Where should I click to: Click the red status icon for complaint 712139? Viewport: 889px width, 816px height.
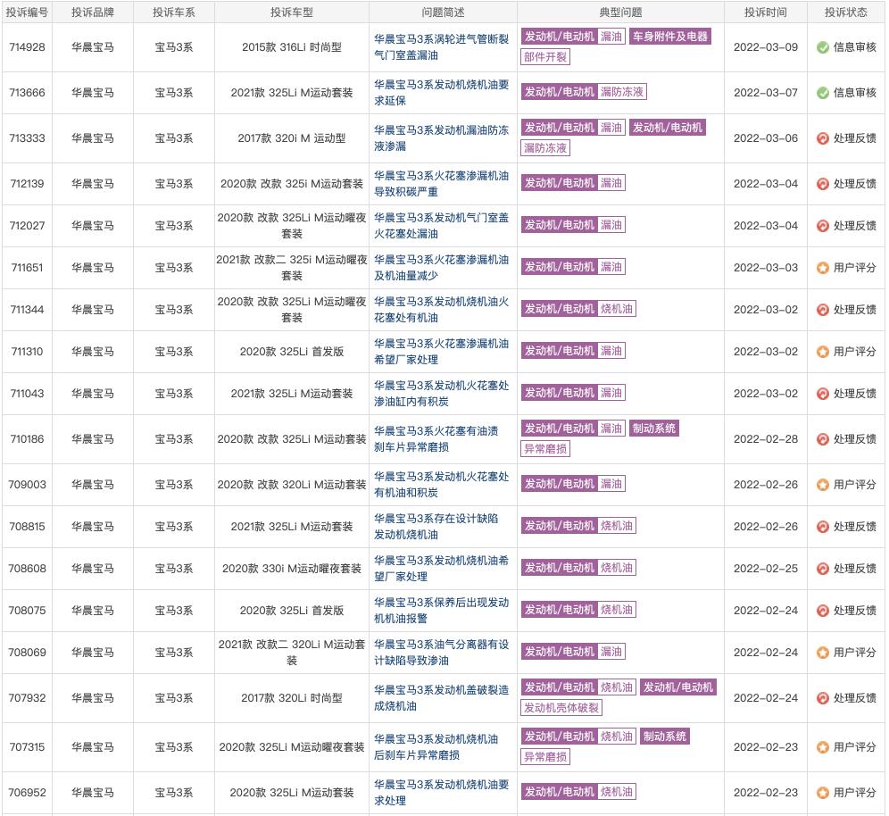[823, 184]
